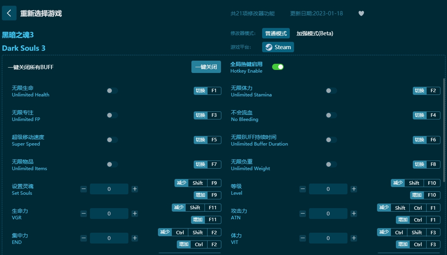Click the END value field

[x=109, y=238]
